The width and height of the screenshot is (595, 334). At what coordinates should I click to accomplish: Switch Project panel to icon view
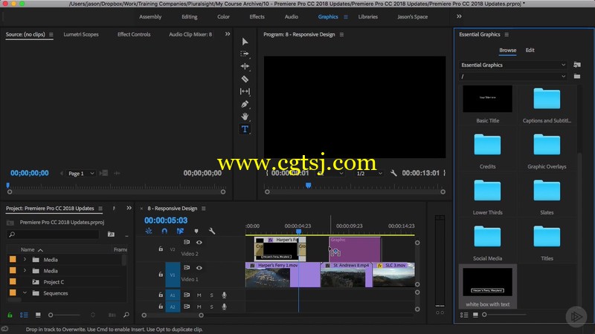point(38,315)
